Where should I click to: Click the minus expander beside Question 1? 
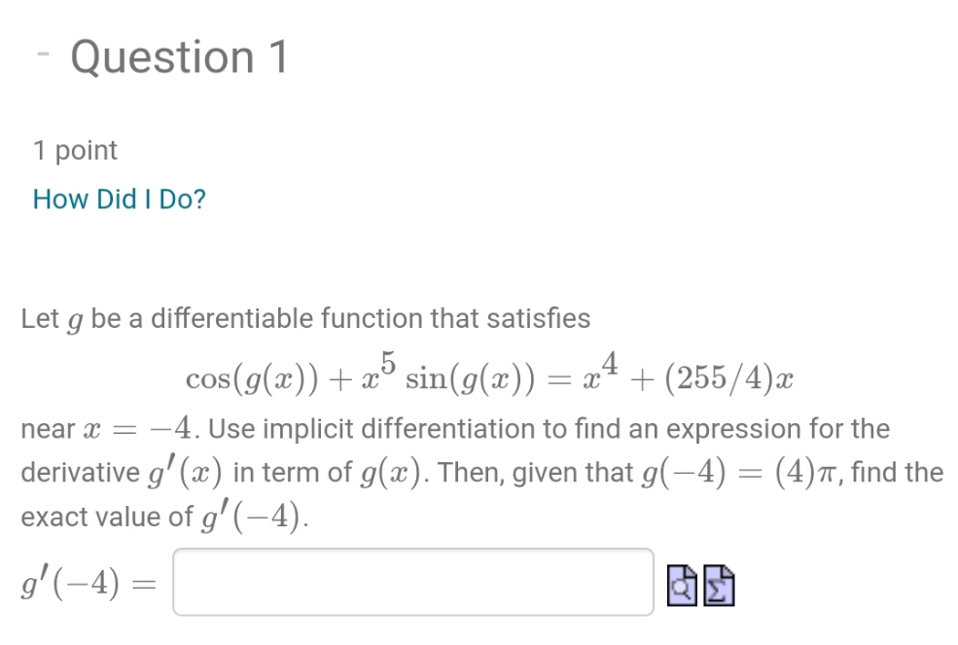(x=44, y=54)
